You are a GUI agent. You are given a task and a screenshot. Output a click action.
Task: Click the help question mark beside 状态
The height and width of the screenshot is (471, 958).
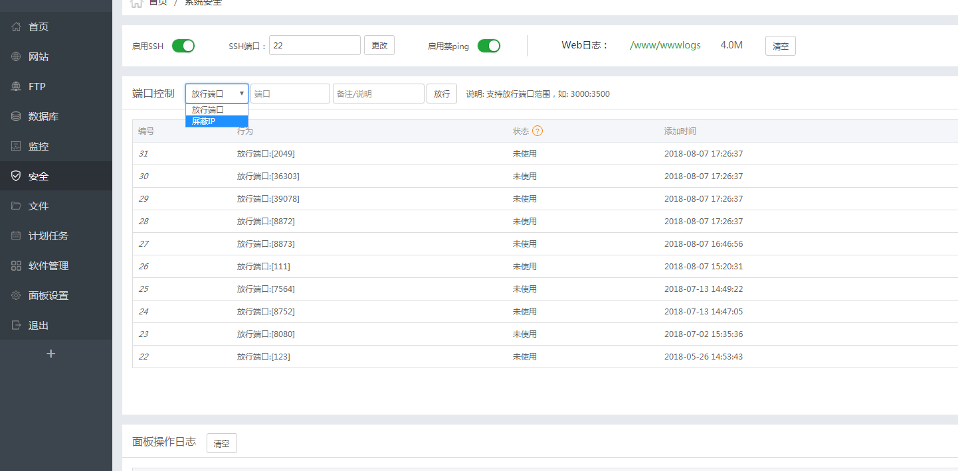coord(538,131)
